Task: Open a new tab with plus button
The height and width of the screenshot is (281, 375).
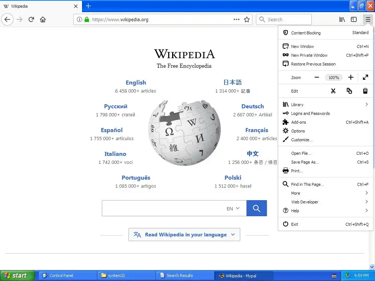Action: pos(88,6)
